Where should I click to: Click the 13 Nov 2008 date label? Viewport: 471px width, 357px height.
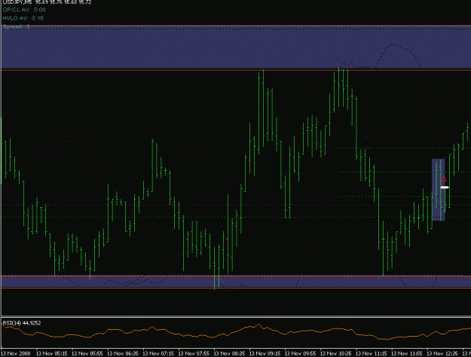[16, 353]
